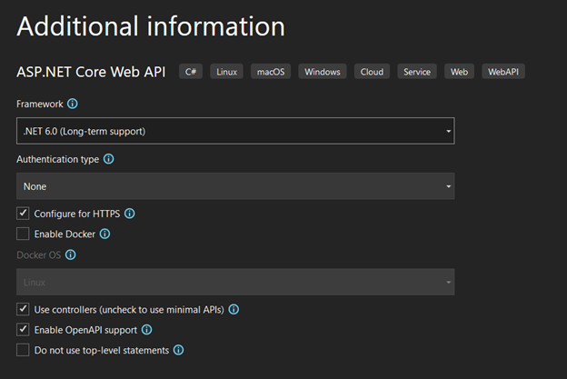The height and width of the screenshot is (379, 567).
Task: Click the top-level statements info icon
Action: 178,350
